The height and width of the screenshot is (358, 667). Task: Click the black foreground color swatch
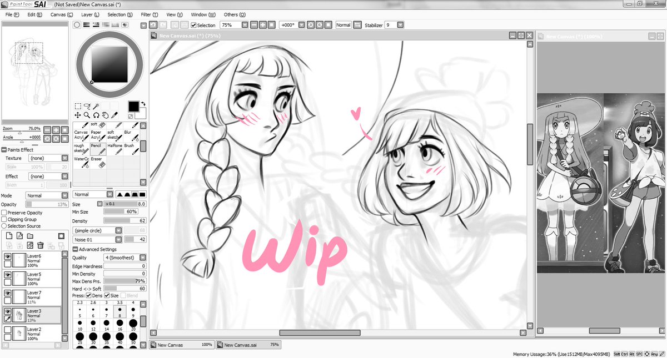click(x=133, y=106)
